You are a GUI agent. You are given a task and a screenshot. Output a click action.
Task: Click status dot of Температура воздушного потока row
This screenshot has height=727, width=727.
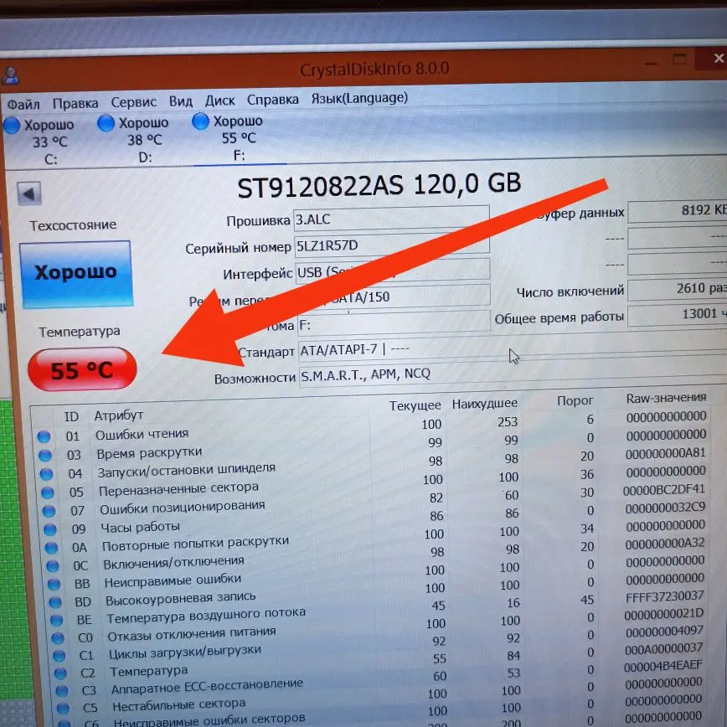coord(57,620)
